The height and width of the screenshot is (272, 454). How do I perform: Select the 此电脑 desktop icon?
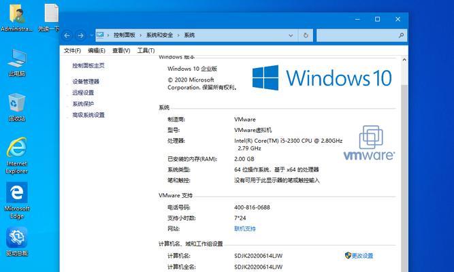(x=17, y=62)
